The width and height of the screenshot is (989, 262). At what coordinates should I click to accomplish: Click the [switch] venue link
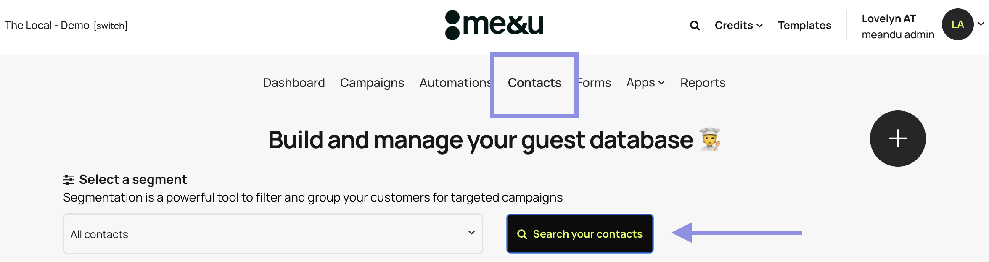(x=111, y=26)
